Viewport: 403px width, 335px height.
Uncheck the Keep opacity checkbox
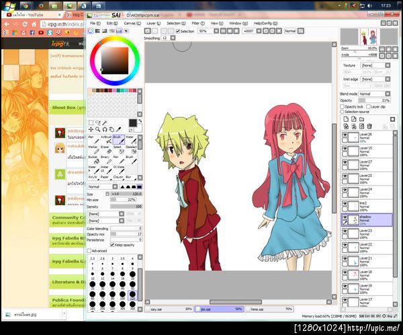coord(112,245)
